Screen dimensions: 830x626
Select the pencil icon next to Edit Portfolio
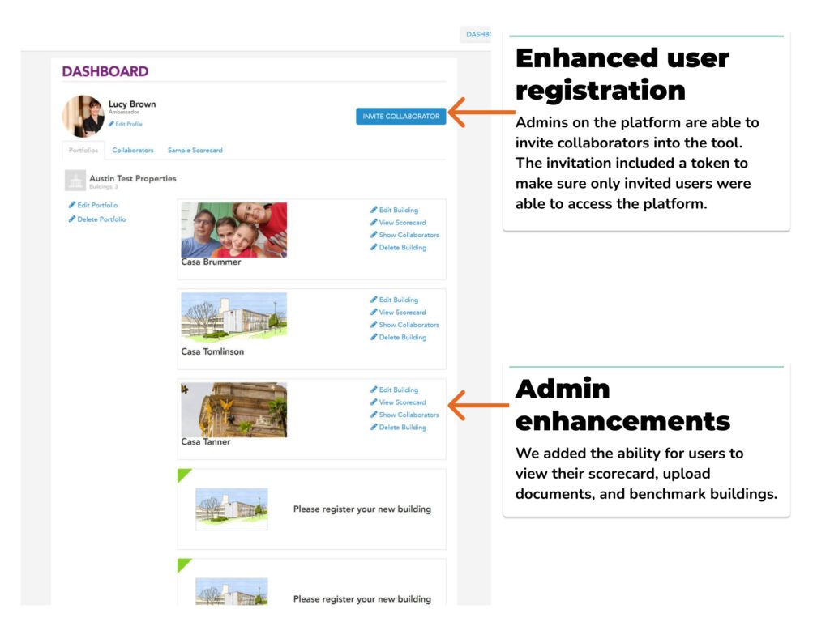coord(71,205)
